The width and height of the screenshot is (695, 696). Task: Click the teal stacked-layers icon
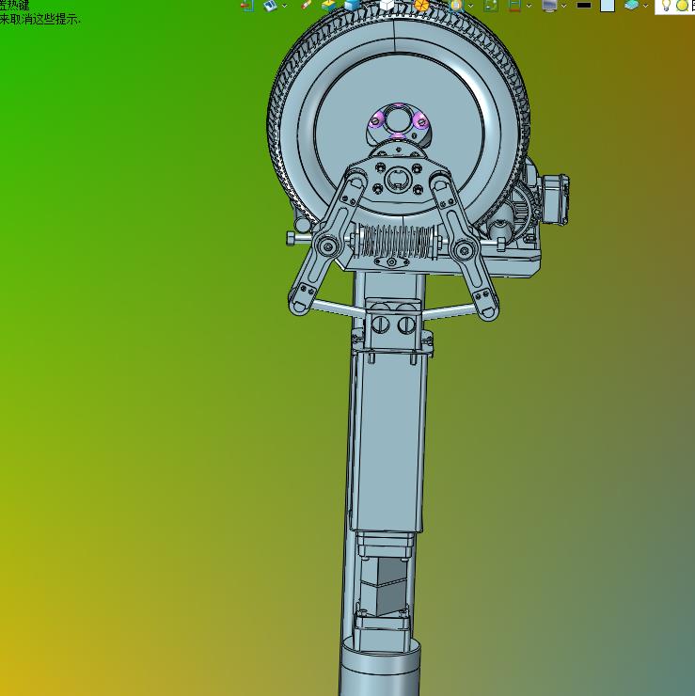tap(631, 6)
